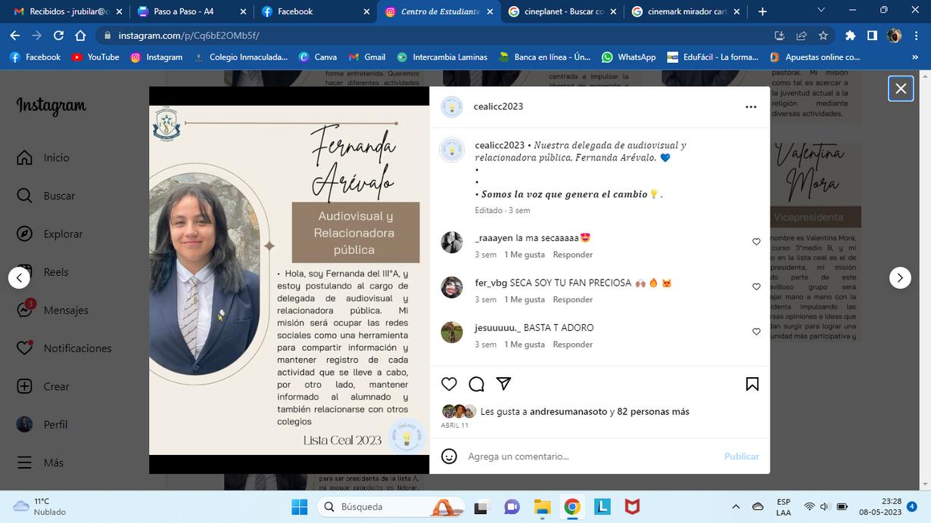The width and height of the screenshot is (931, 523).
Task: Open Mensajes in Instagram sidebar
Action: click(53, 310)
